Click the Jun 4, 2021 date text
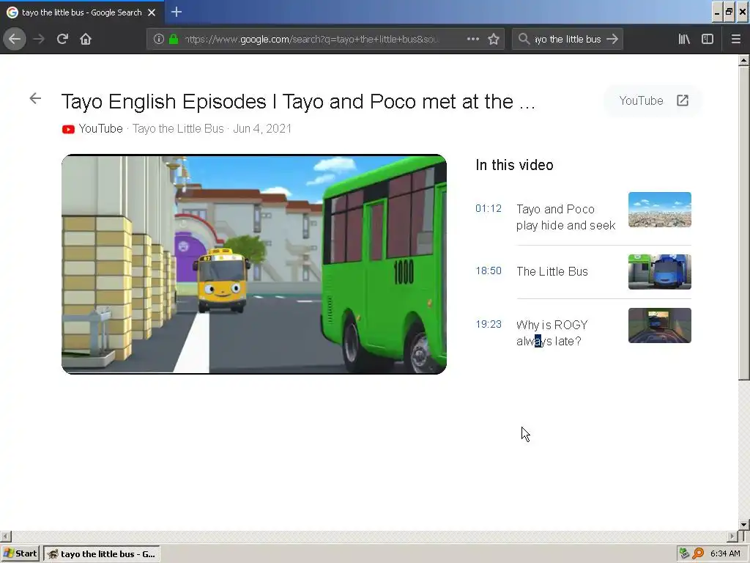 (262, 129)
